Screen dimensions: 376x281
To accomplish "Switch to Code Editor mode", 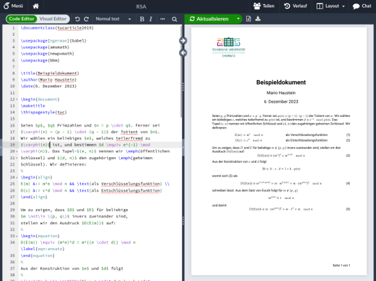I will coord(22,18).
